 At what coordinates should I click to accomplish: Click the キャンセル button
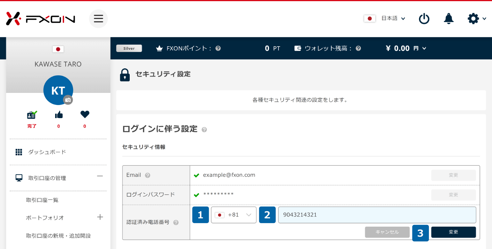point(387,232)
